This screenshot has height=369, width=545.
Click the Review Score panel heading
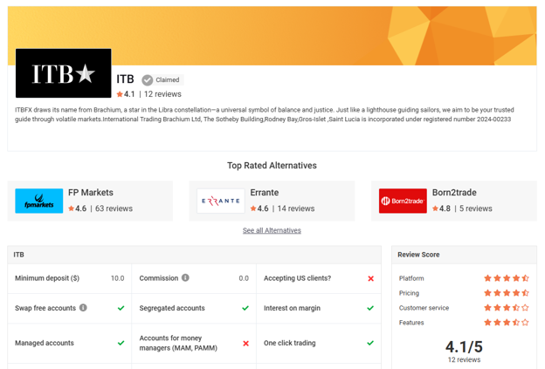coord(418,255)
